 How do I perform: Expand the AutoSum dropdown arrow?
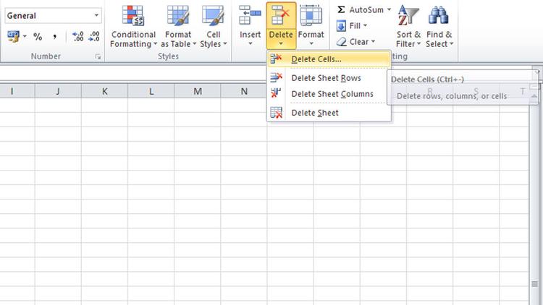pos(389,10)
